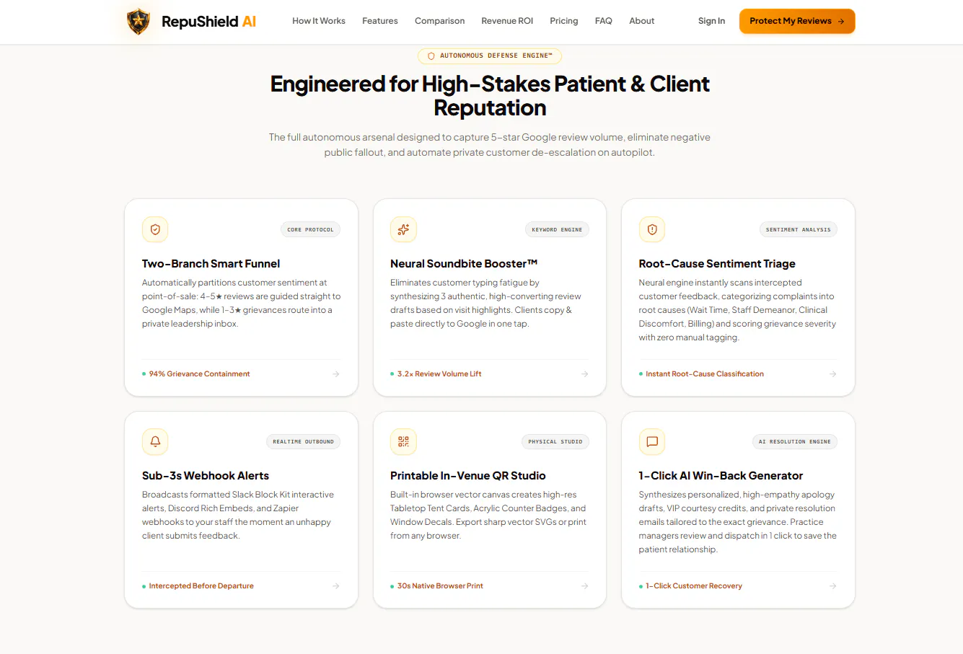Click the description starting 'Broadcasts formatted Slack Block Kit'
The image size is (963, 654).
[x=238, y=515]
